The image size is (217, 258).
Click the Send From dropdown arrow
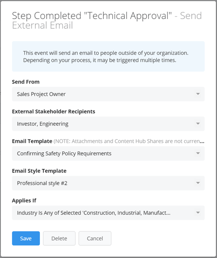(x=198, y=94)
